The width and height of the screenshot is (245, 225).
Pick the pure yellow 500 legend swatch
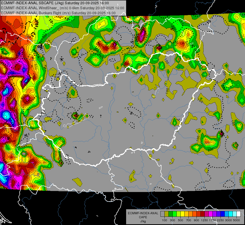(x=182, y=214)
